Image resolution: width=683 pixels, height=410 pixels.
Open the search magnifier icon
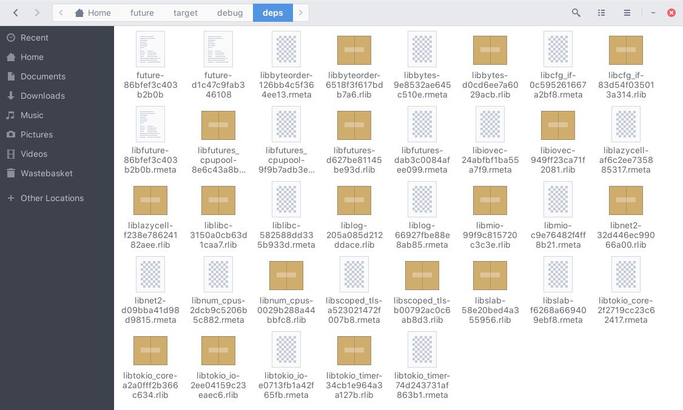coord(576,13)
